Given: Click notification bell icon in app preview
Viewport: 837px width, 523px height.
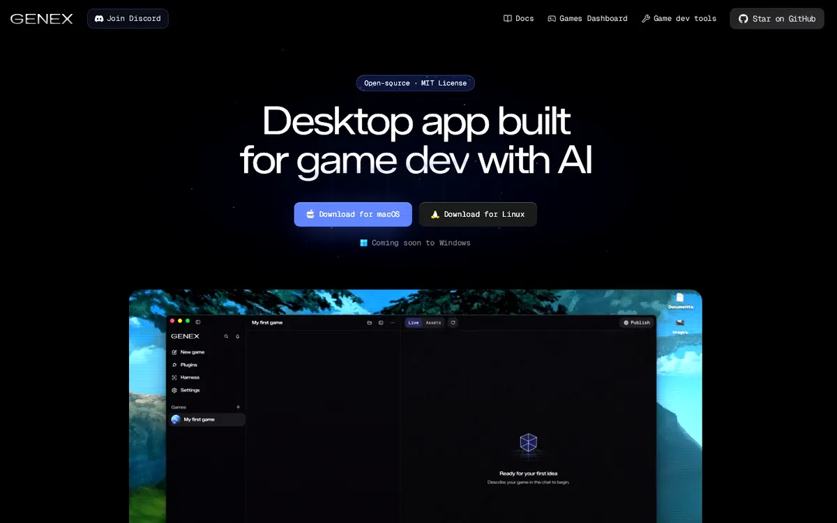Looking at the screenshot, I should (x=237, y=336).
